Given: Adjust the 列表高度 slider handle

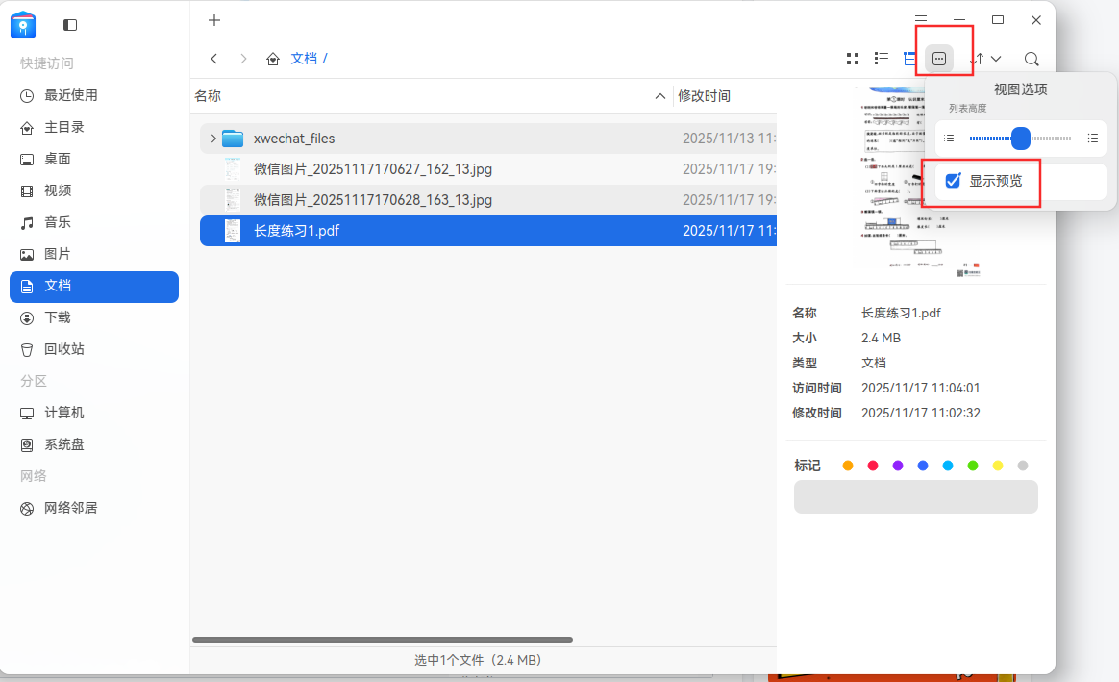Looking at the screenshot, I should click(x=1021, y=139).
